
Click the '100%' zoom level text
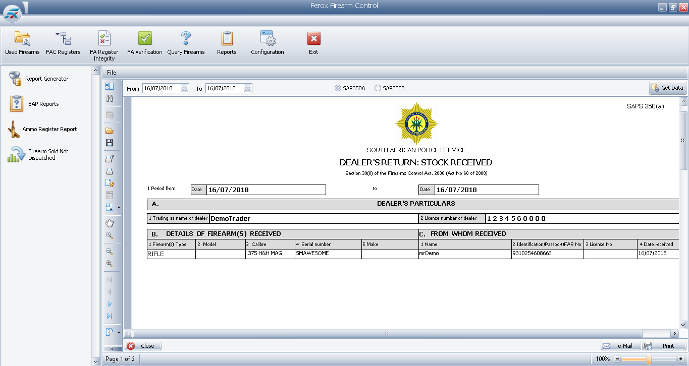click(603, 359)
